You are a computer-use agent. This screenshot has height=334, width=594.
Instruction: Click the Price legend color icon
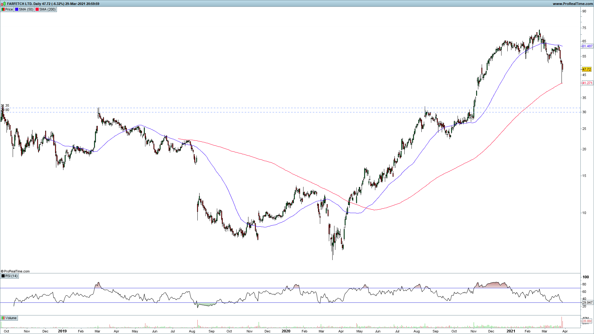[3, 9]
